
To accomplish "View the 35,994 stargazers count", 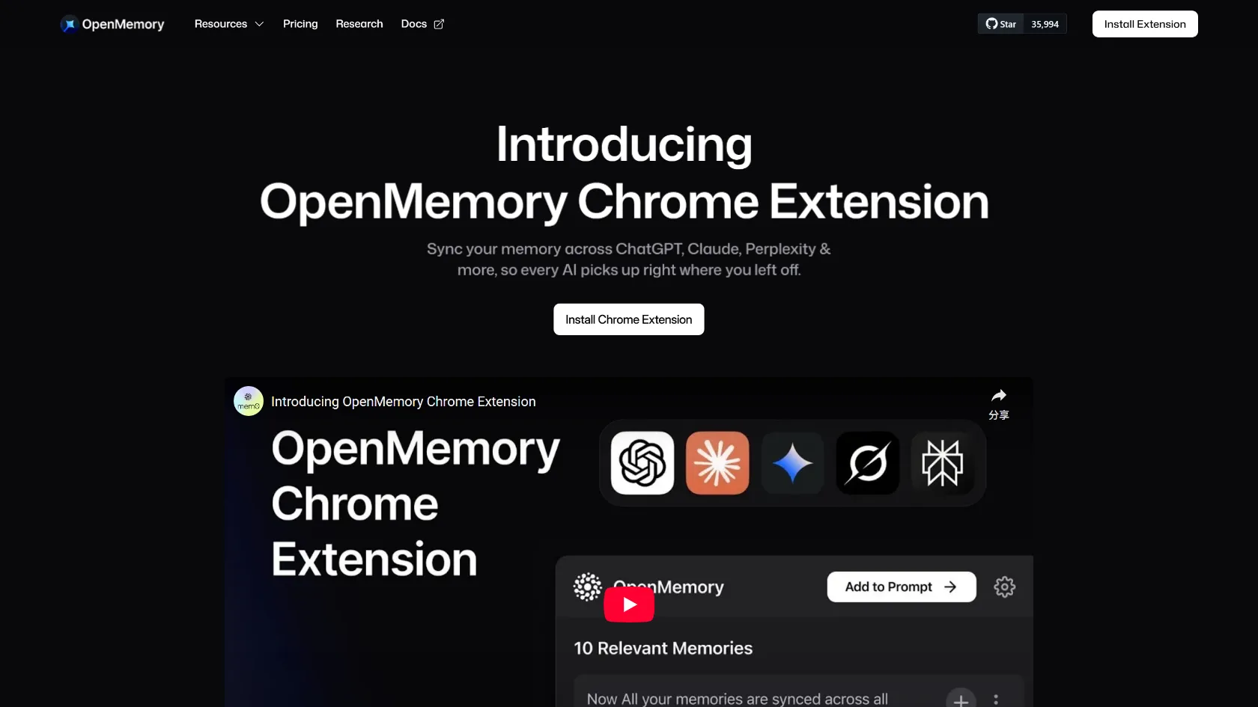I will [x=1045, y=24].
